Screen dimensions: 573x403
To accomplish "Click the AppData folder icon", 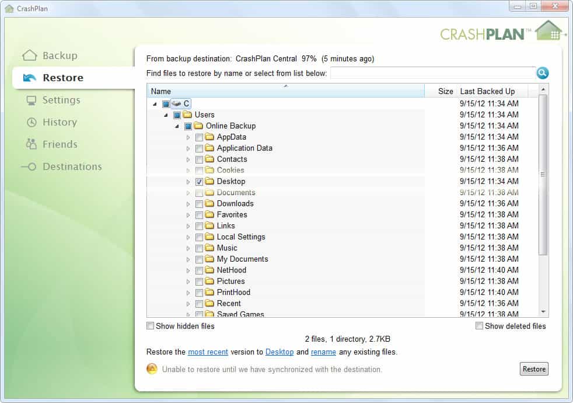I will [x=209, y=137].
